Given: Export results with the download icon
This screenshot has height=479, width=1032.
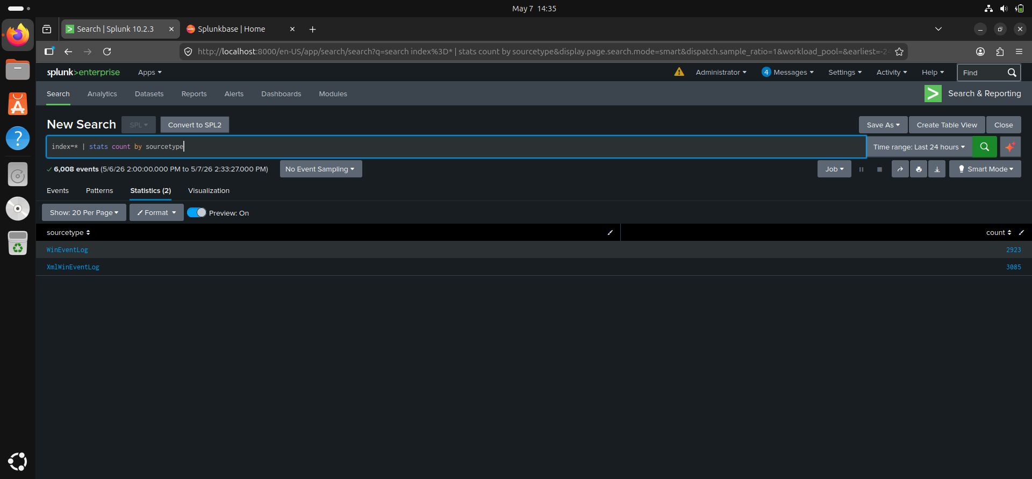Looking at the screenshot, I should click(x=937, y=169).
